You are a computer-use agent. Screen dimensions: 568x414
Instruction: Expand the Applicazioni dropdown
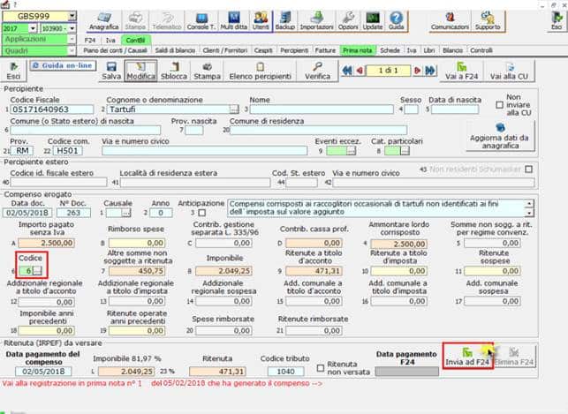pyautogui.click(x=72, y=39)
